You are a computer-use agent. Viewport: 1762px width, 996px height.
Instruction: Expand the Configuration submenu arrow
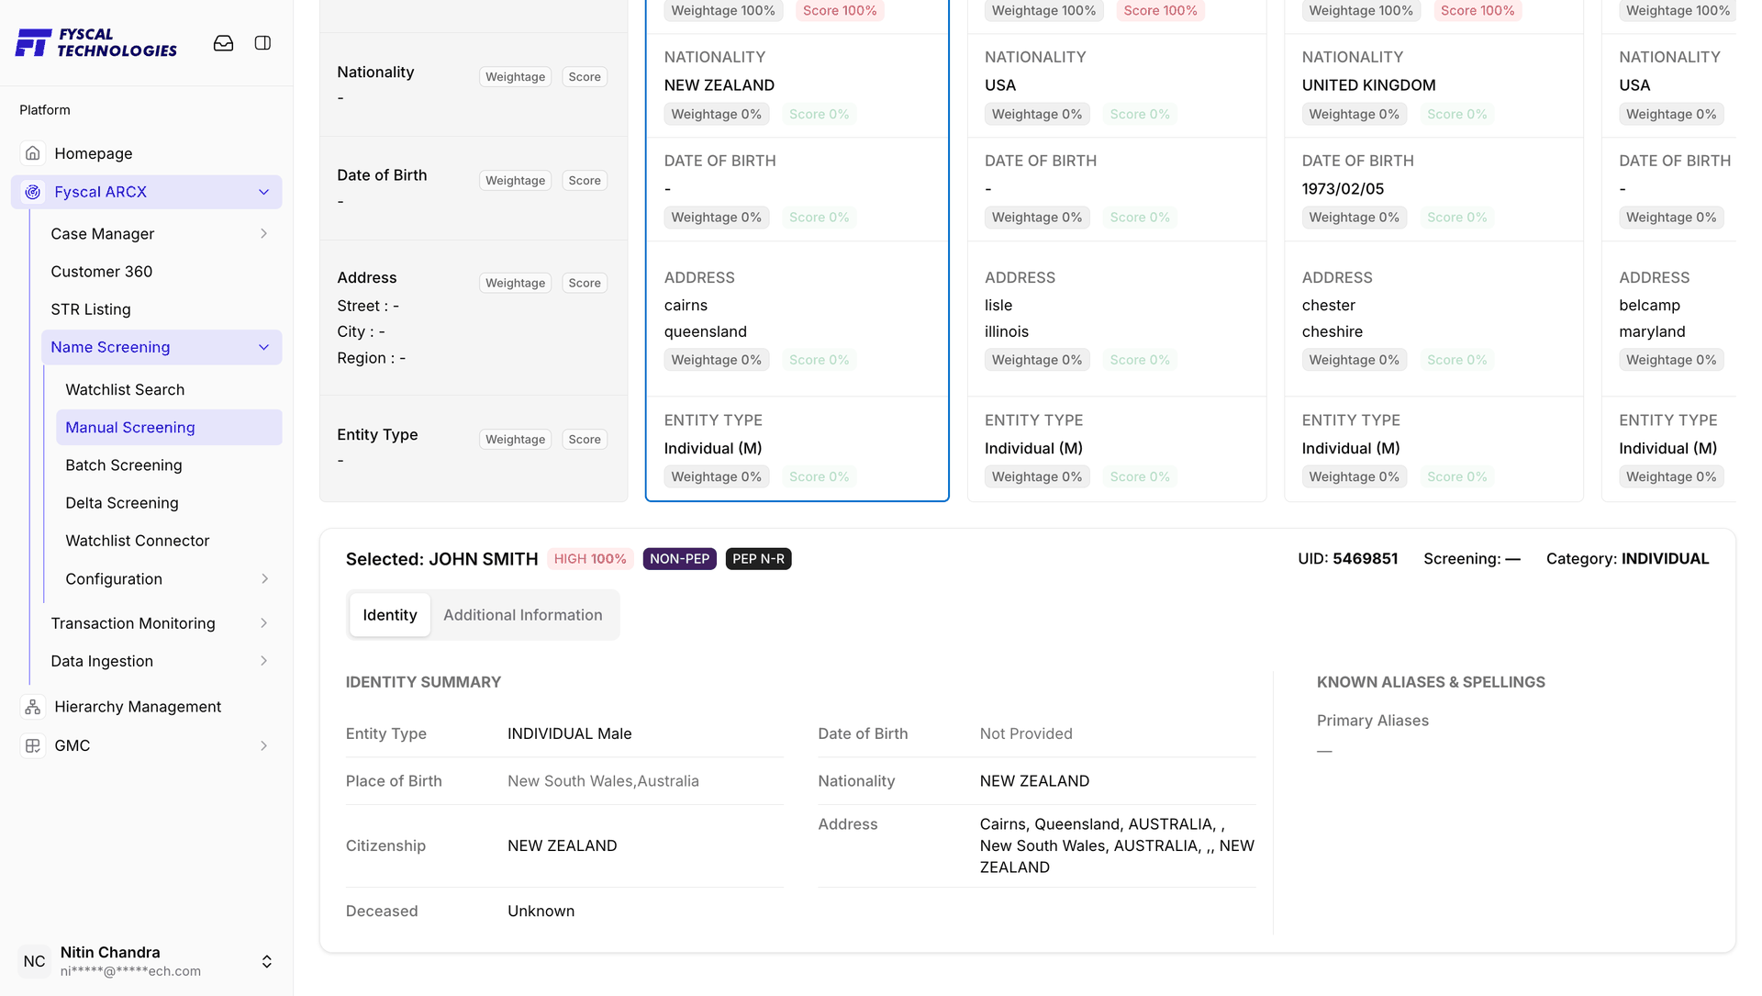coord(264,579)
